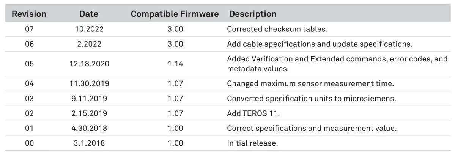The height and width of the screenshot is (154, 455).
Task: Select the date 12.18.2020 cell
Action: (x=90, y=64)
